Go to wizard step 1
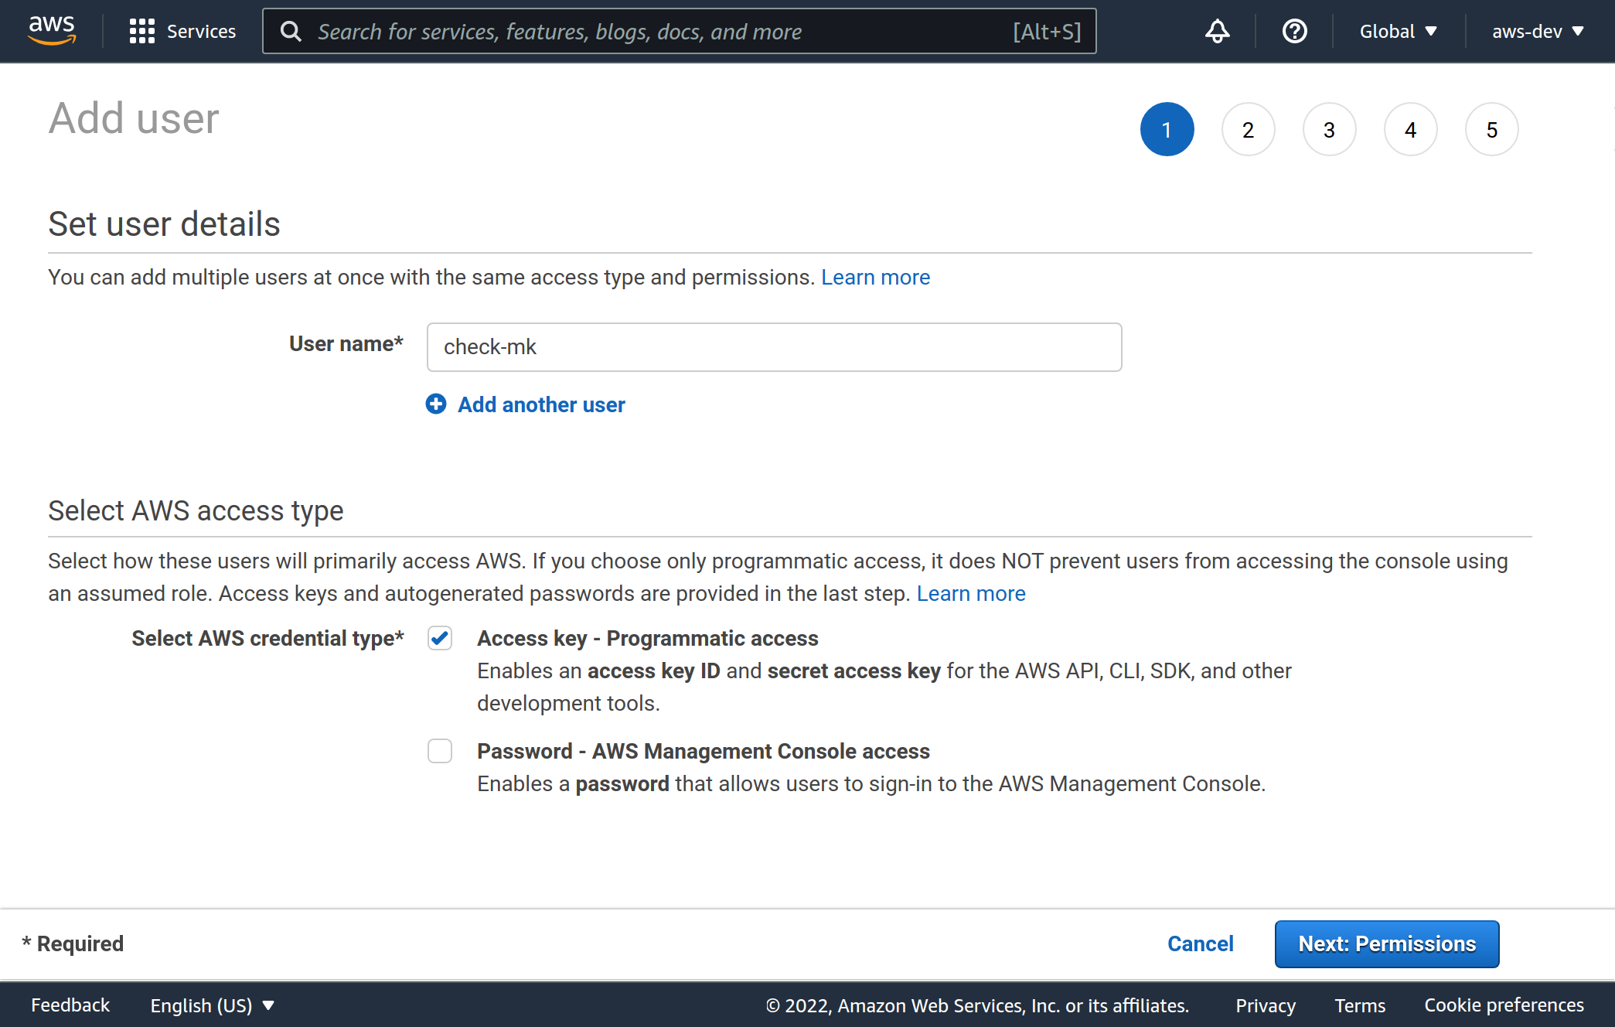This screenshot has width=1615, height=1027. 1167,129
